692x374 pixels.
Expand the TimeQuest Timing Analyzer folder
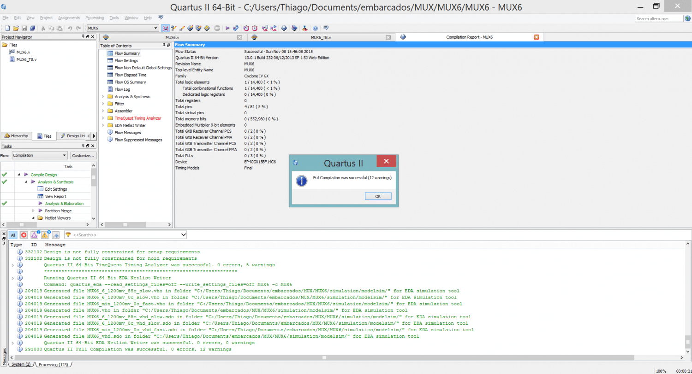[x=103, y=118]
